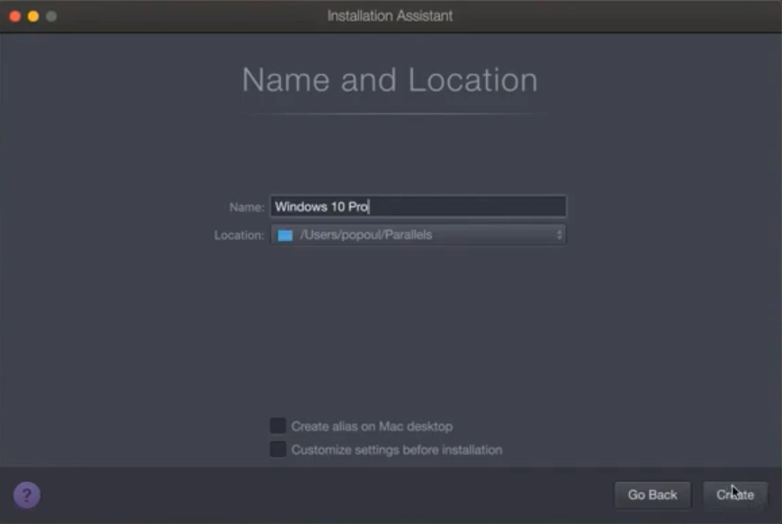Toggle alias option via its 'Create alias' label text
Image resolution: width=782 pixels, height=524 pixels.
(x=372, y=426)
